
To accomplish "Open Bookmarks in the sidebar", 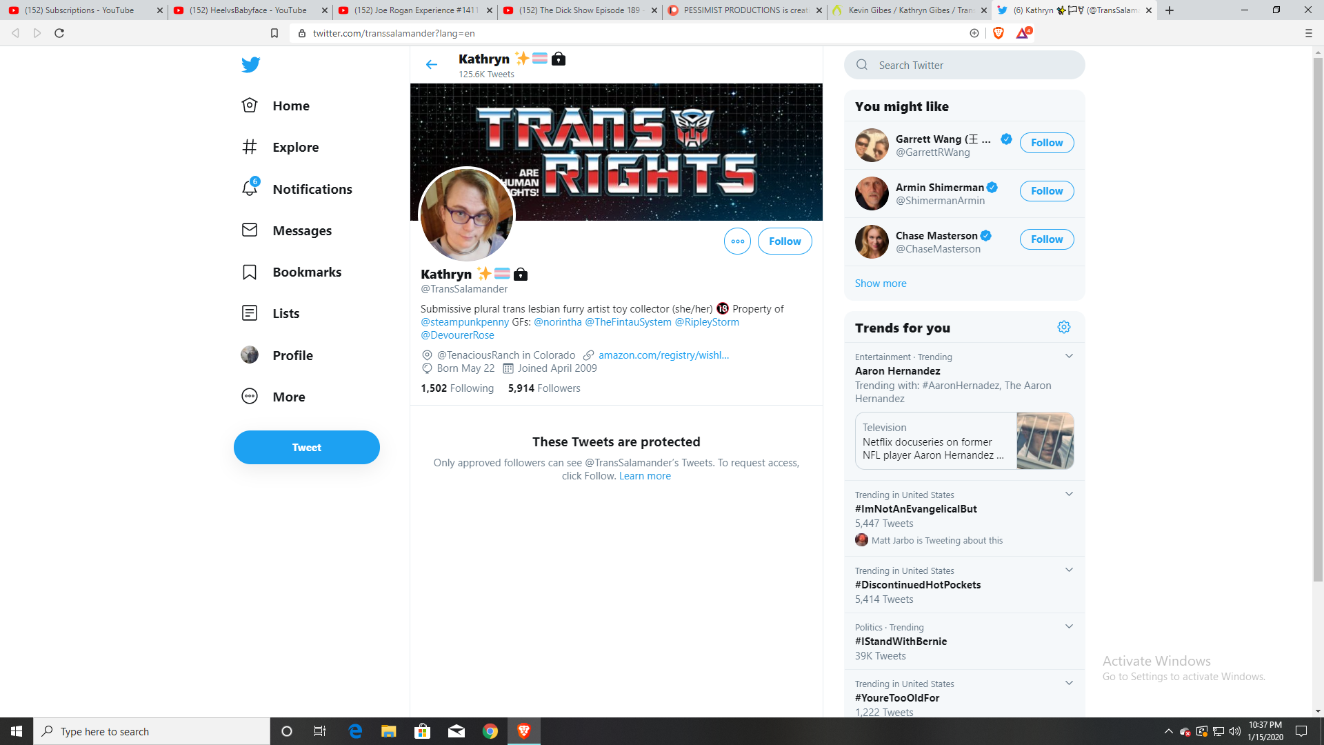I will (x=292, y=272).
